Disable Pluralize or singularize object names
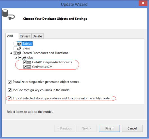 10,82
